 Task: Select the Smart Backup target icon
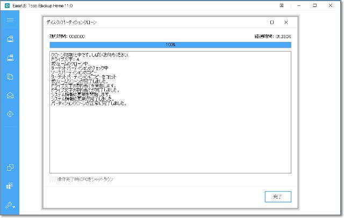pos(10,114)
